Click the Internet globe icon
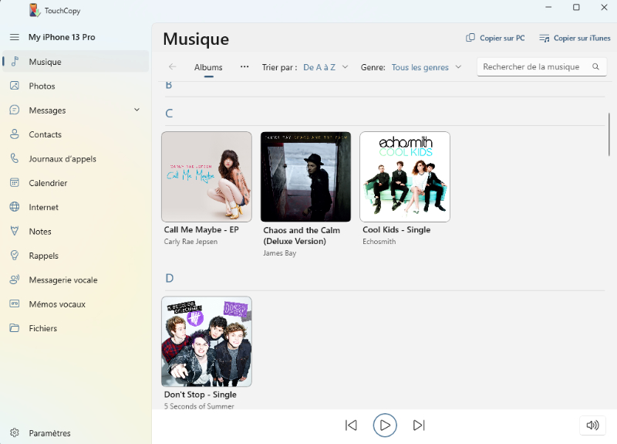The height and width of the screenshot is (444, 617). point(15,207)
